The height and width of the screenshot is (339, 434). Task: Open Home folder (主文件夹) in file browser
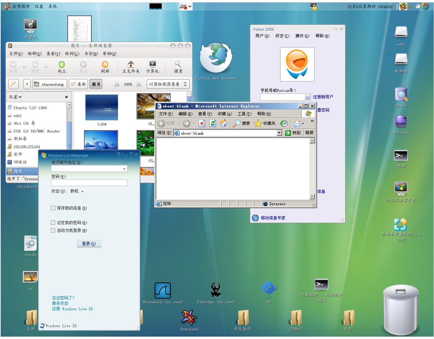(x=131, y=67)
